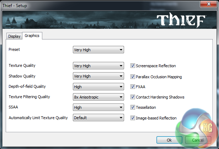Click the SSAA label text
219x149 pixels.
pyautogui.click(x=13, y=107)
